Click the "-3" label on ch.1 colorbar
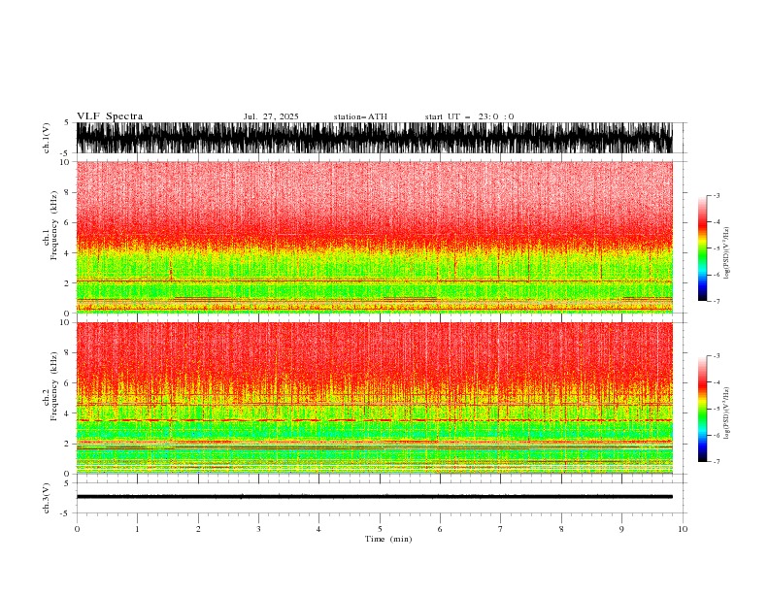769x594 pixels. click(x=717, y=195)
